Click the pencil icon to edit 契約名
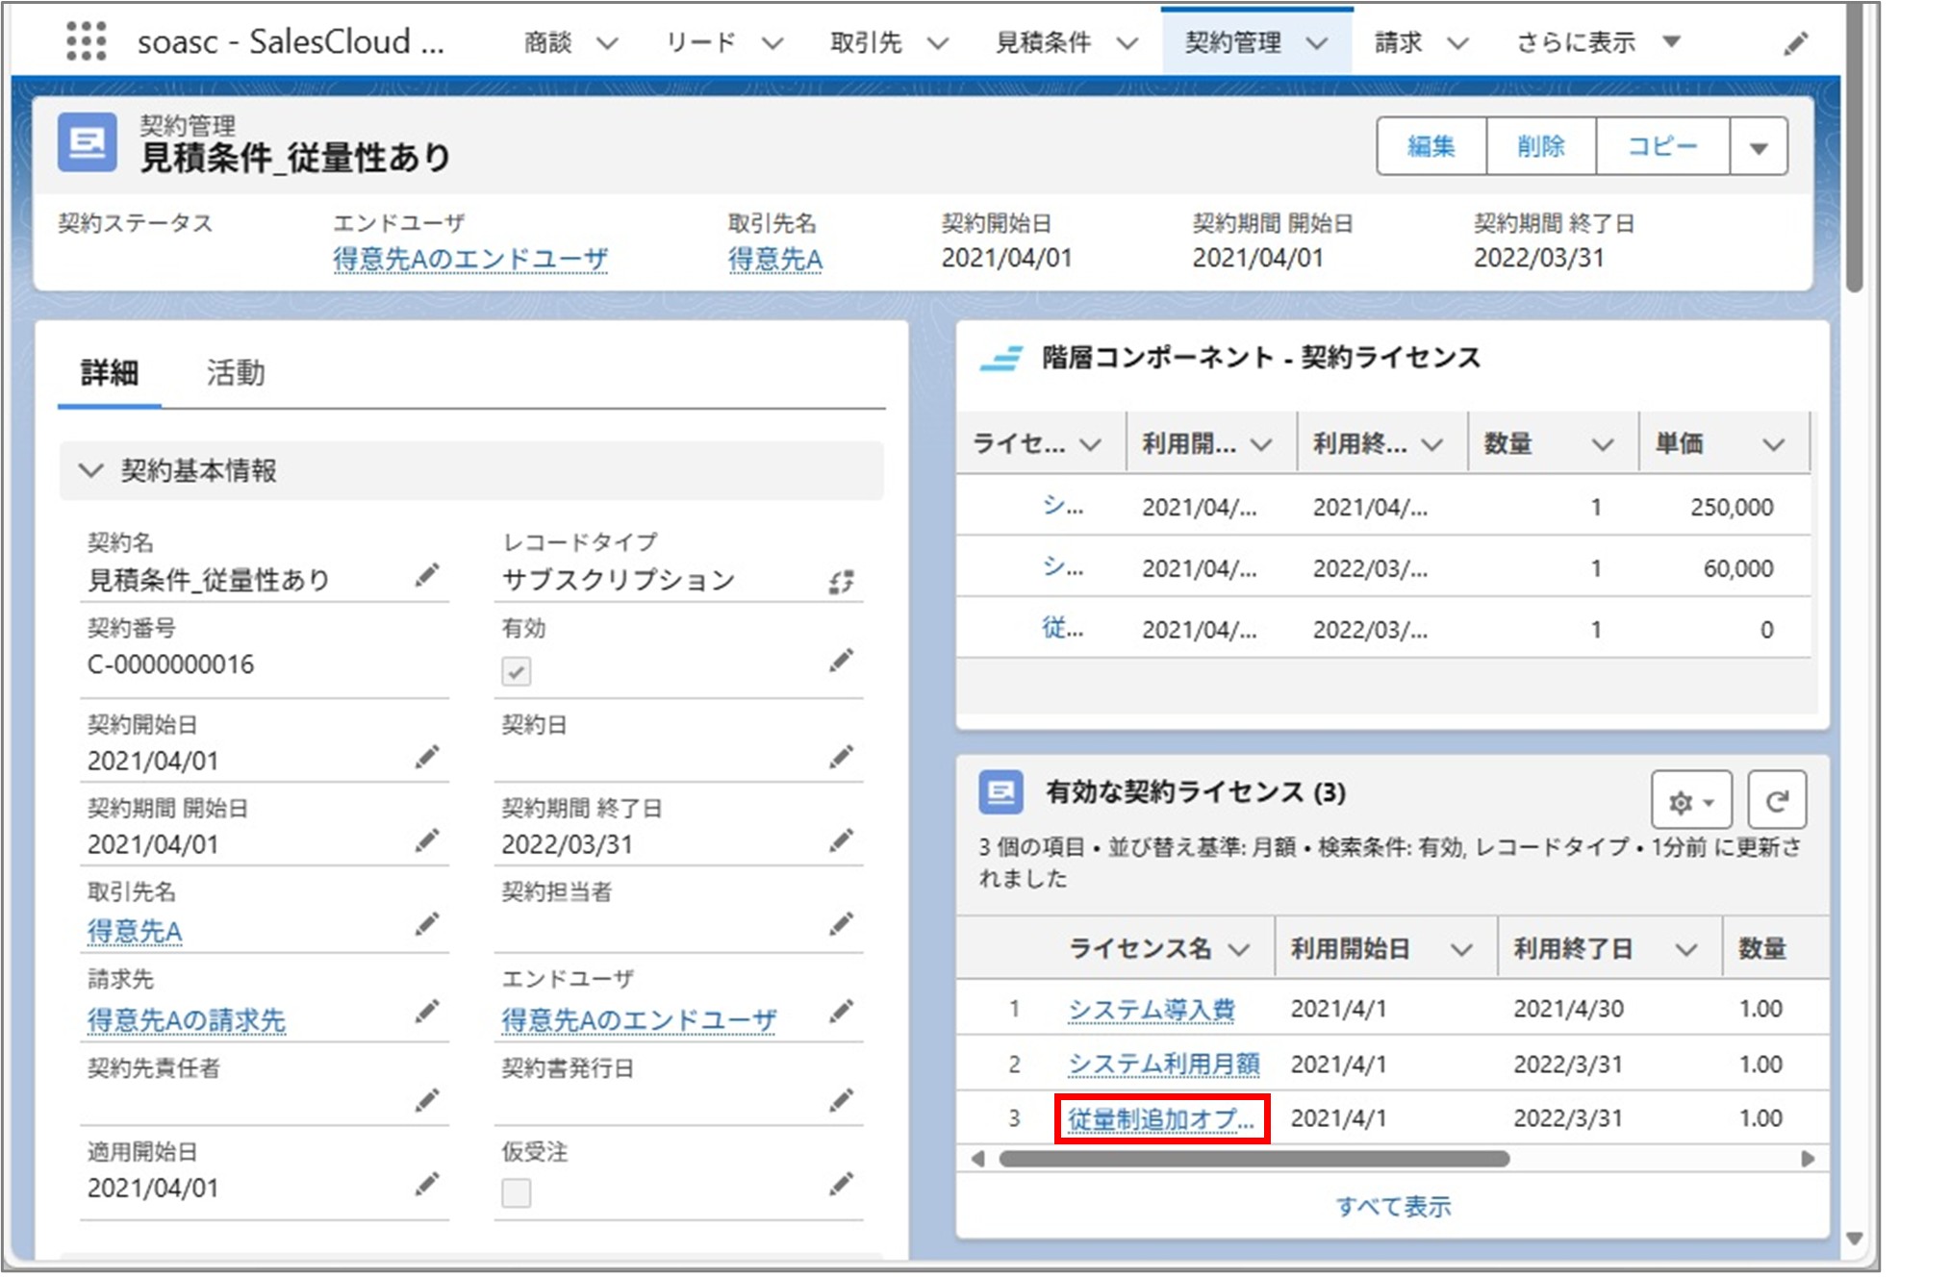1950x1278 pixels. pyautogui.click(x=426, y=575)
